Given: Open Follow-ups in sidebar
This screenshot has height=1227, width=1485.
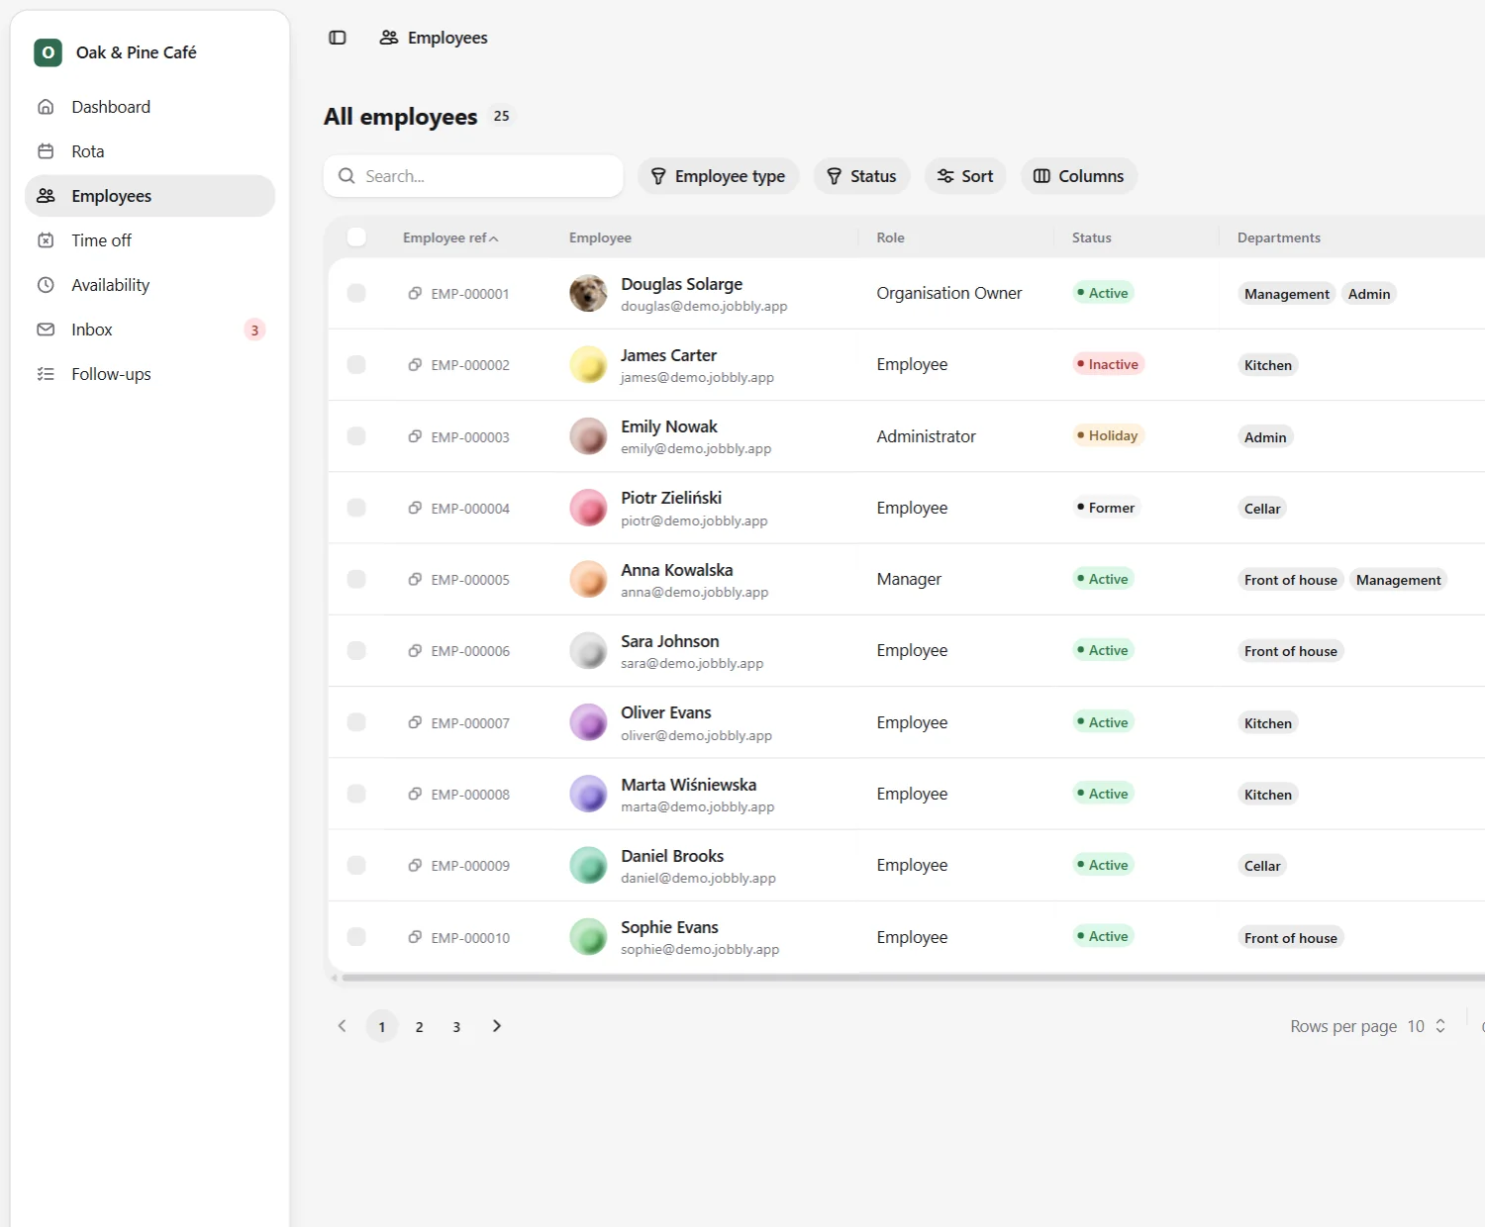Looking at the screenshot, I should (x=149, y=374).
